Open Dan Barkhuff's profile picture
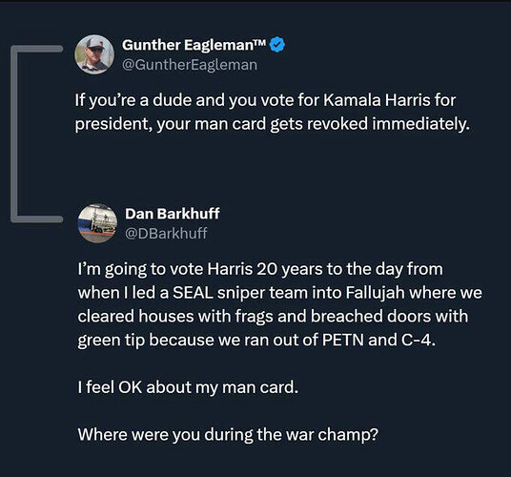511x477 pixels. click(x=97, y=223)
